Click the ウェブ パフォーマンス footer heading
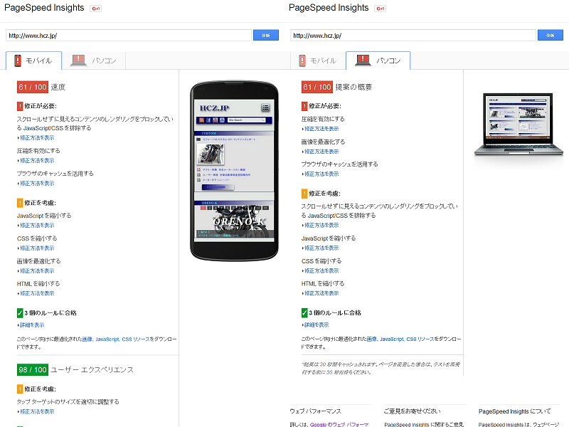The width and height of the screenshot is (569, 427). click(315, 411)
